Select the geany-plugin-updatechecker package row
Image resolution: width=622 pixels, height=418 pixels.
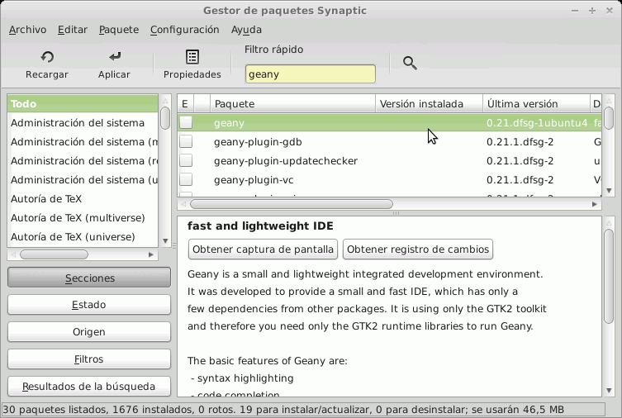389,160
